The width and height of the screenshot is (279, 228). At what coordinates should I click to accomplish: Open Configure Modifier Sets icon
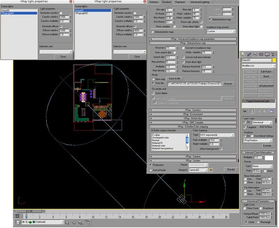point(272,111)
